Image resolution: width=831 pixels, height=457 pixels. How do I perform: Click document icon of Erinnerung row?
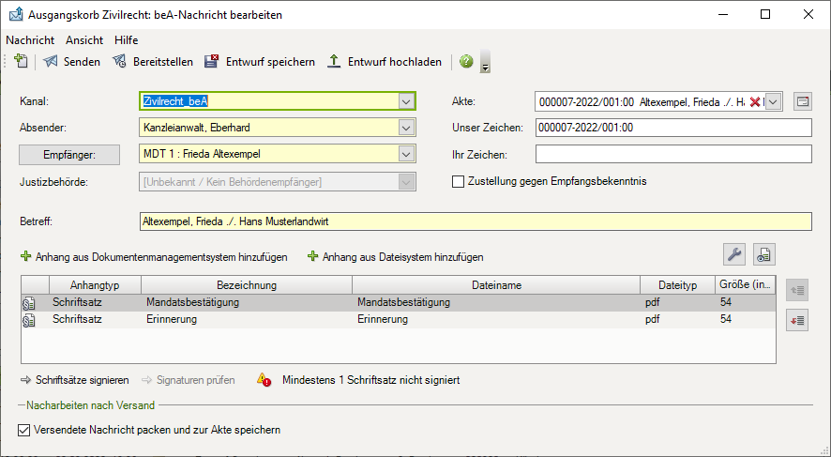[29, 320]
